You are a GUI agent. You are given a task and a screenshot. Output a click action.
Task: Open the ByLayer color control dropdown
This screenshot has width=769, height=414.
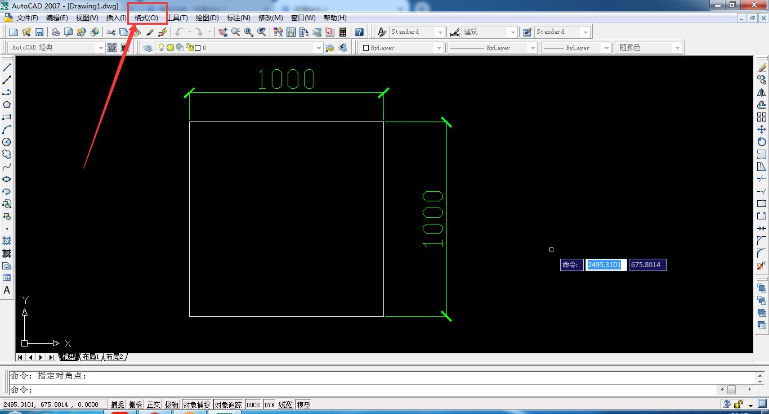439,48
